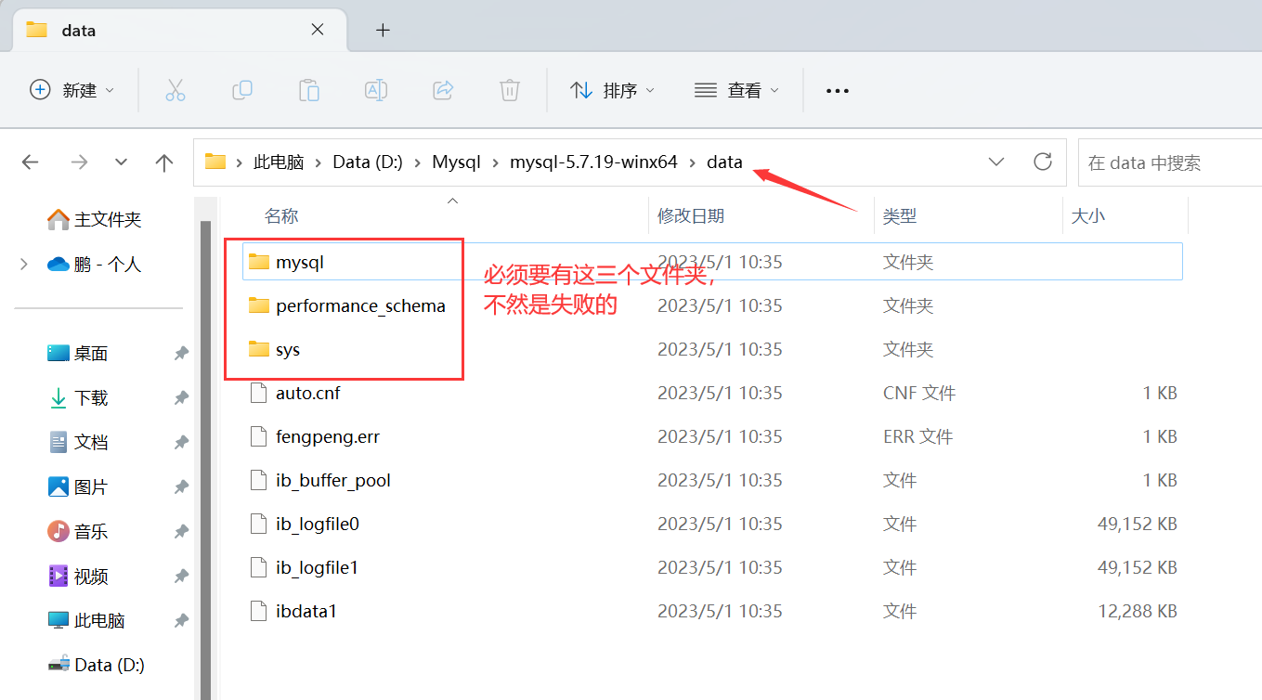Viewport: 1262px width, 700px height.
Task: Select the ib_logfile1 file icon
Action: pyautogui.click(x=258, y=568)
